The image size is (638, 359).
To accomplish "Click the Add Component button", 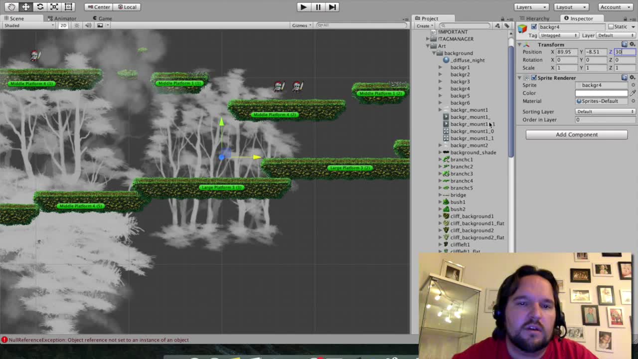I will 576,135.
